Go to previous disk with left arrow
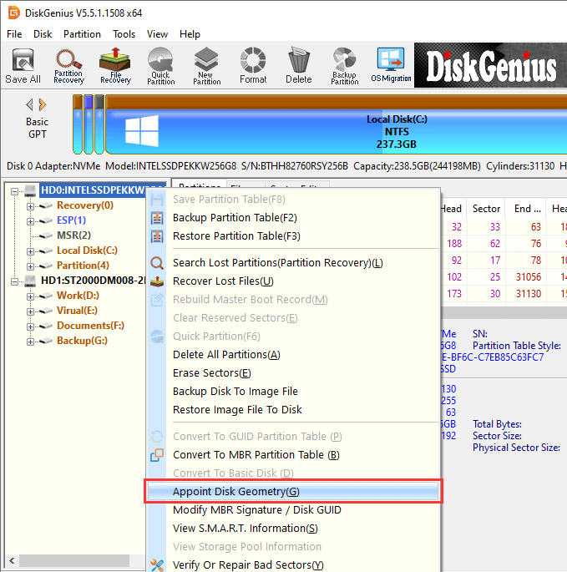The image size is (567, 572). [30, 104]
